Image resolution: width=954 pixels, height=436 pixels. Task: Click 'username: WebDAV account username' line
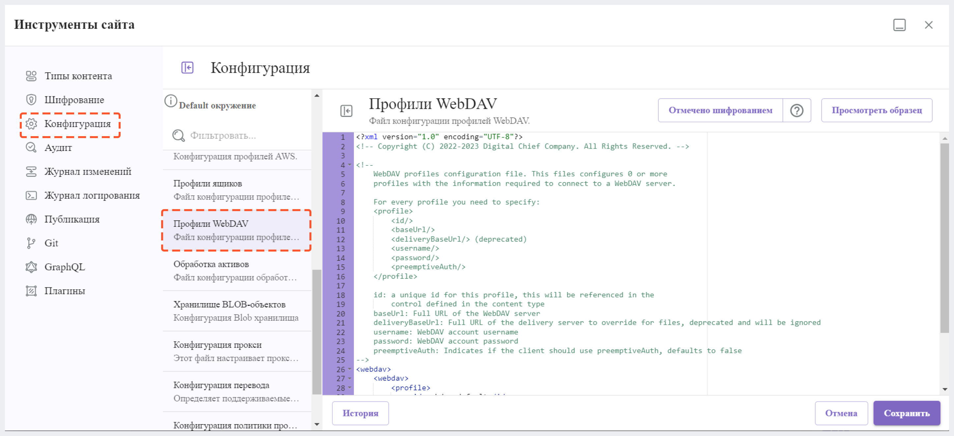tap(446, 332)
